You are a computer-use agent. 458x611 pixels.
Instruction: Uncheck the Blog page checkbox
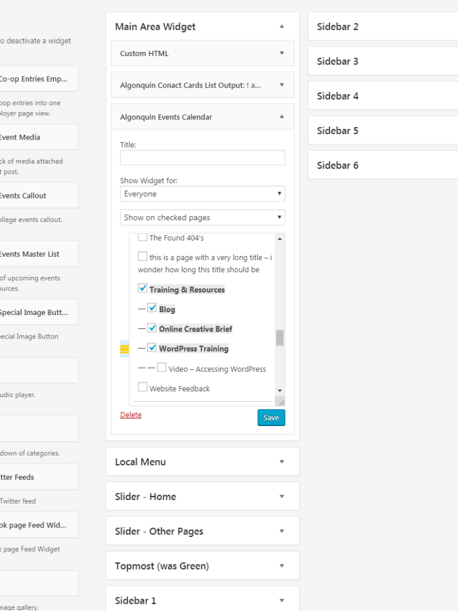coord(153,309)
